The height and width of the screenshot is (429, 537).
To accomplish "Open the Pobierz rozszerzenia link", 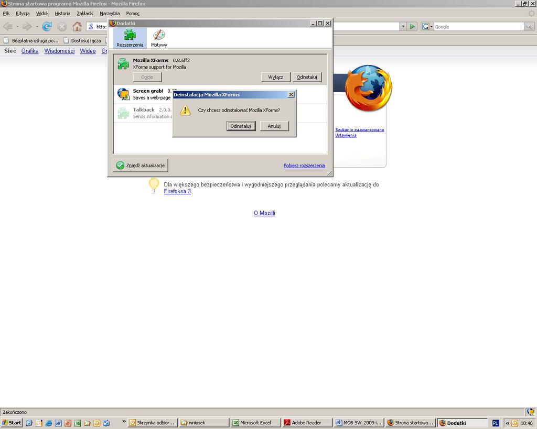I will [304, 166].
